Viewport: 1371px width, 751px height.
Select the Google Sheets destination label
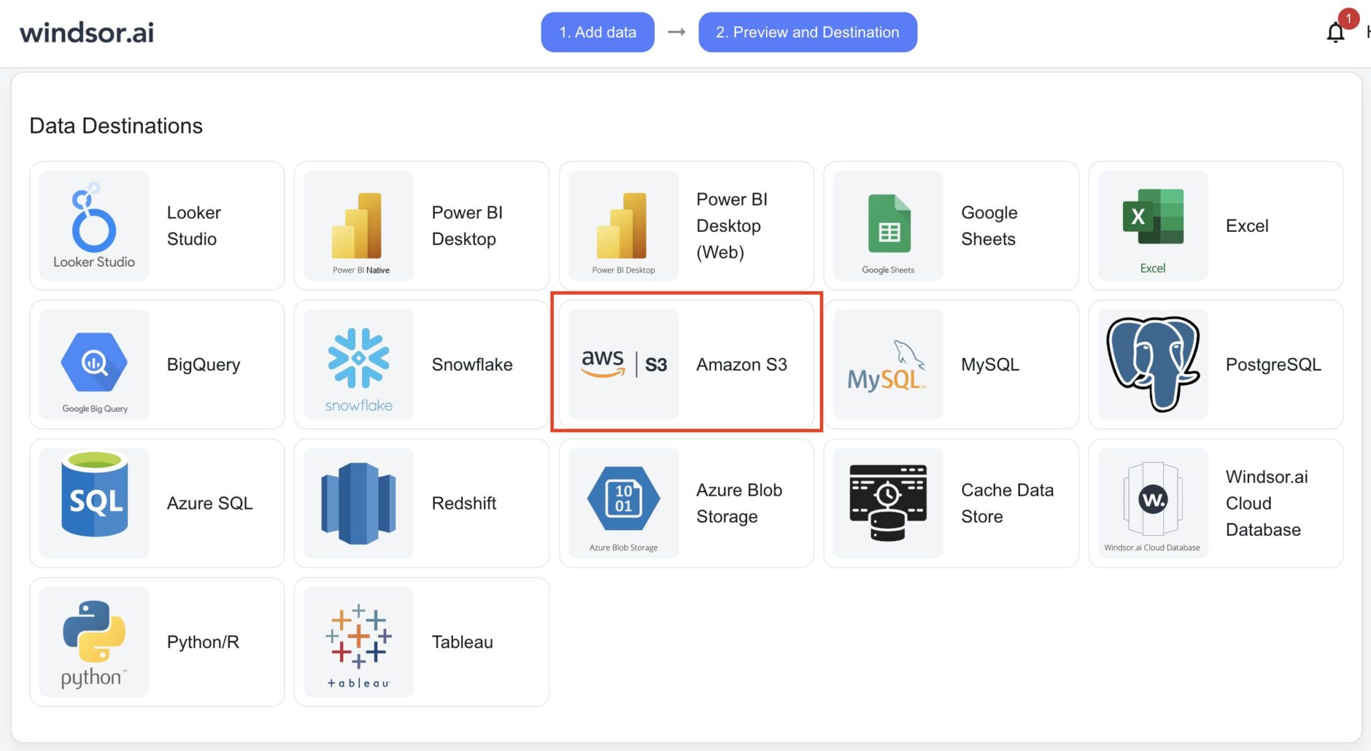(989, 226)
